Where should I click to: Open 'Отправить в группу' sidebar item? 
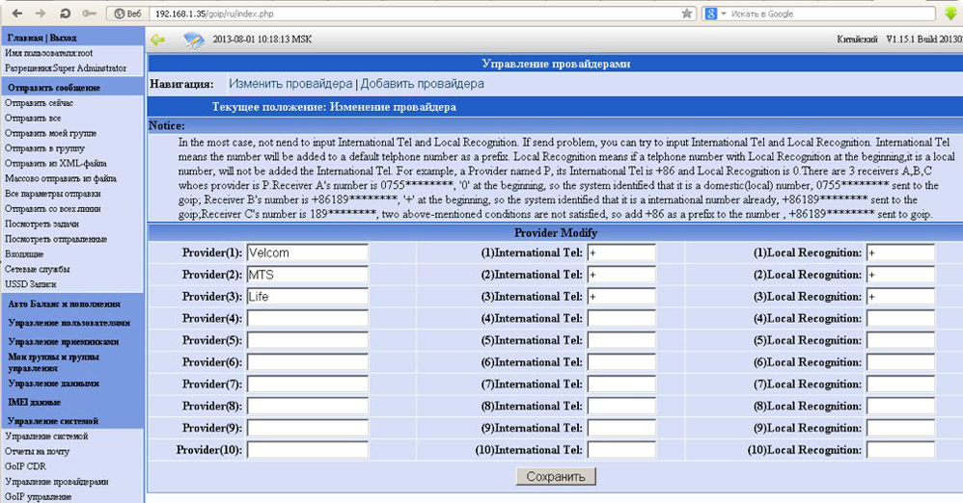click(x=44, y=148)
